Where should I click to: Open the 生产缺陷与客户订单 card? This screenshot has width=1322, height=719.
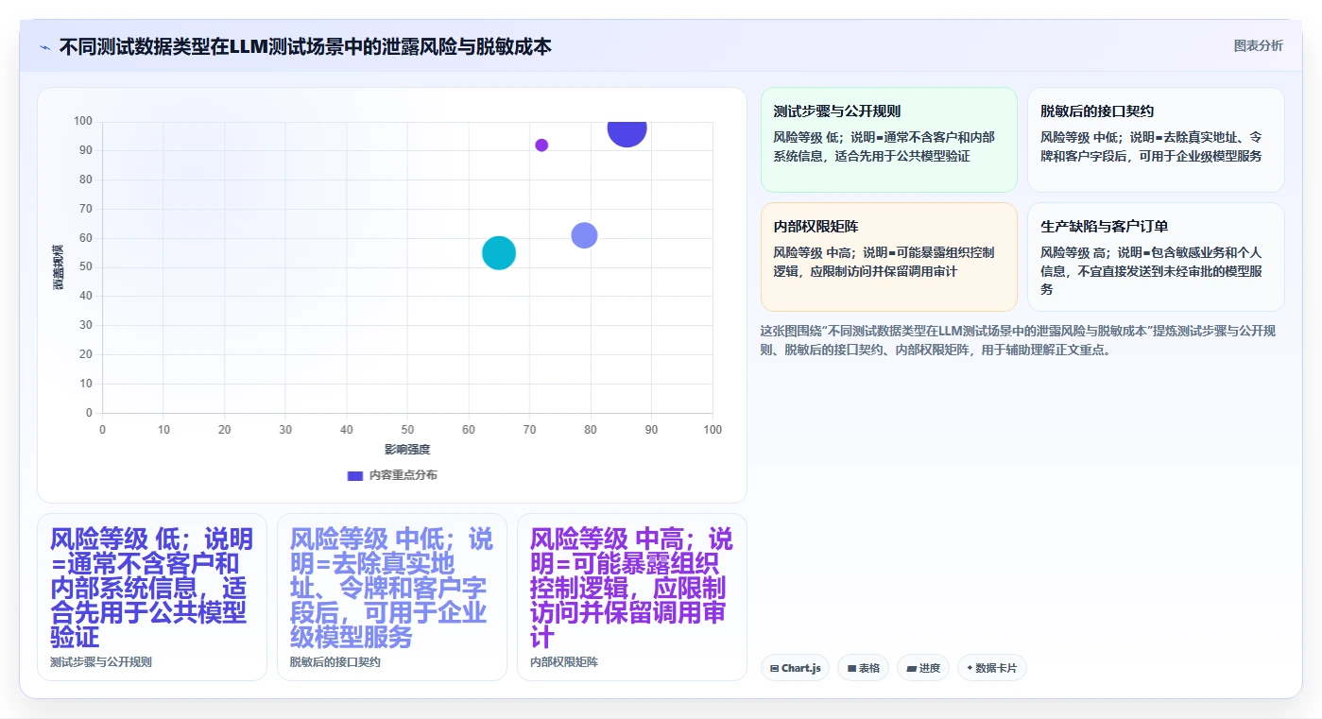(x=1156, y=256)
